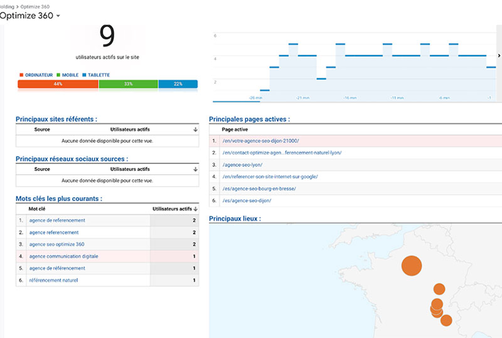Select the largest orange bubble on the map
The image size is (502, 338).
(411, 265)
